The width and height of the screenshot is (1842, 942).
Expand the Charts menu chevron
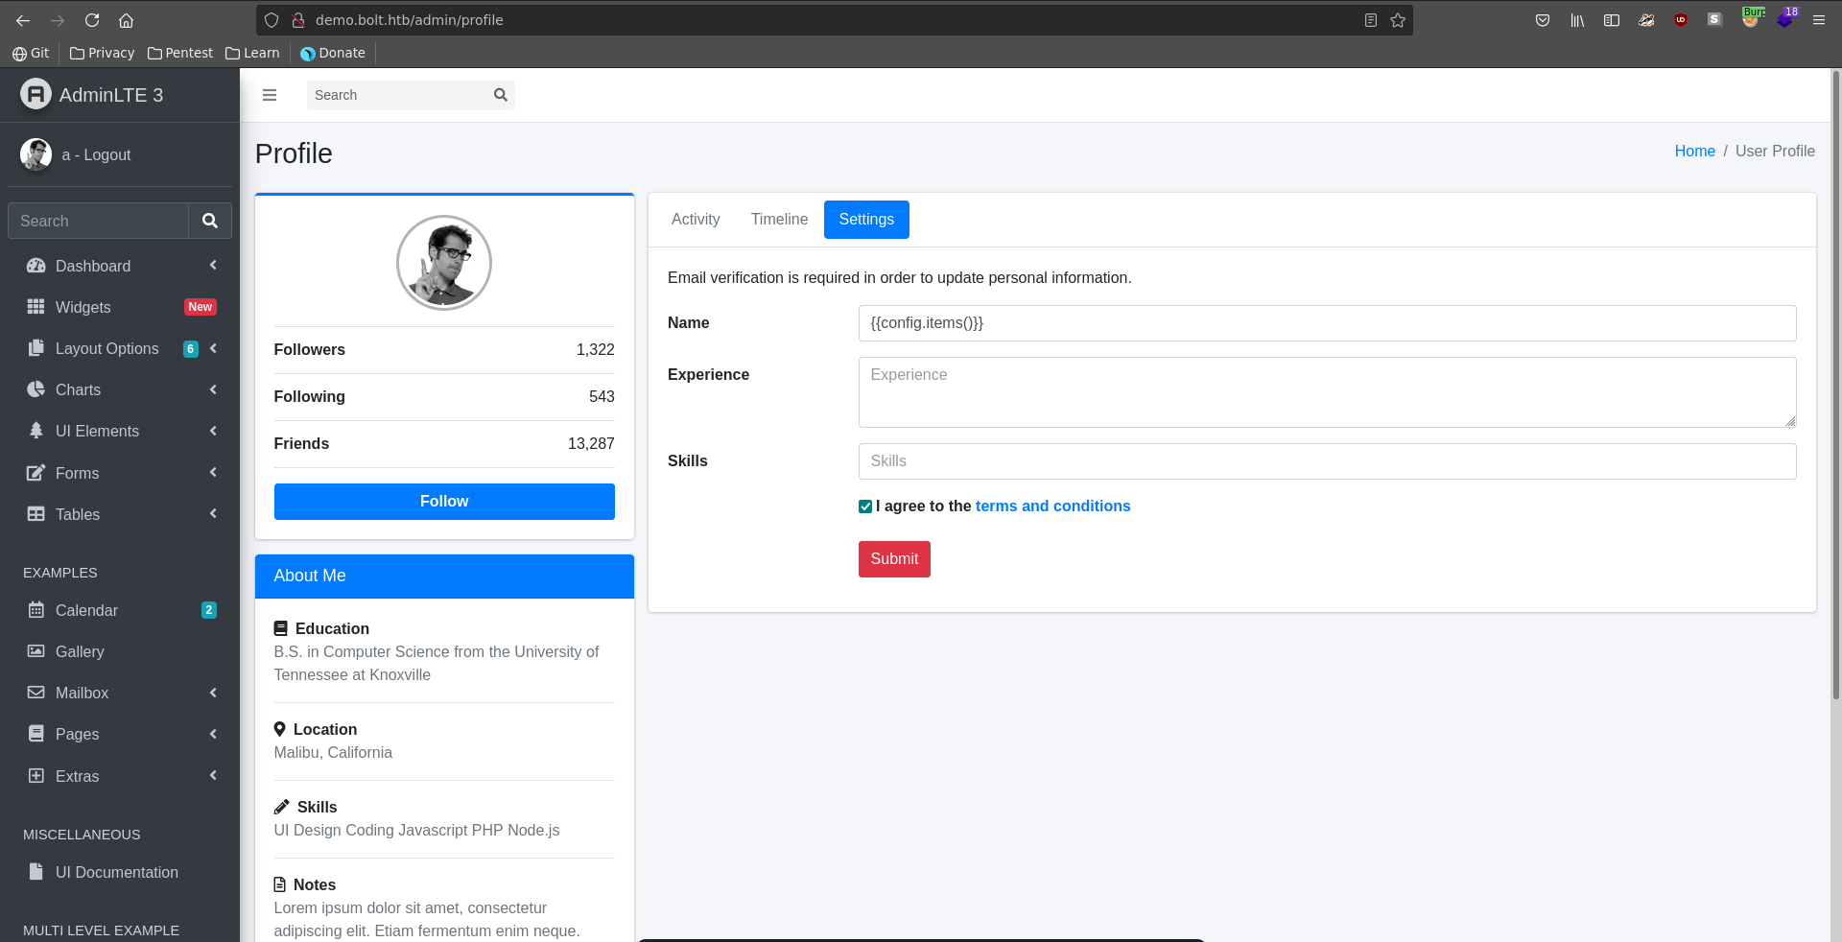click(213, 389)
